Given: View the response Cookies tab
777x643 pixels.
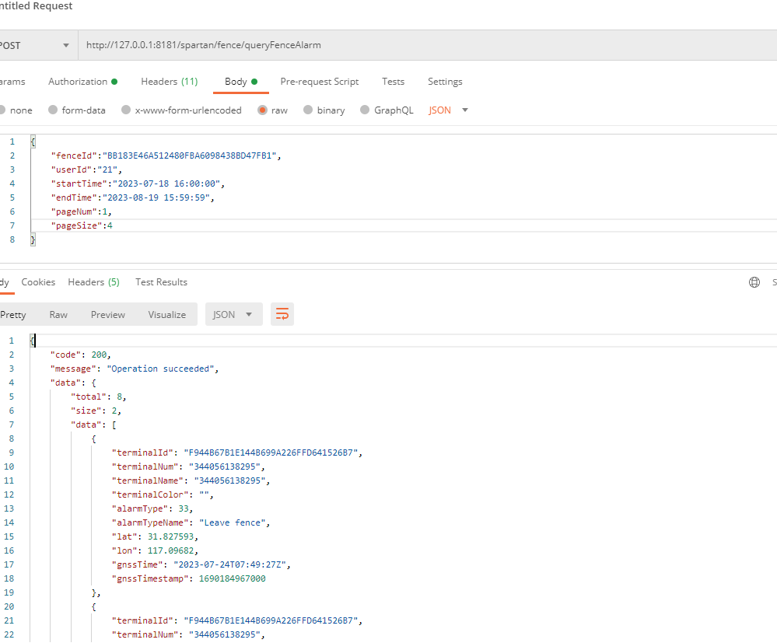Looking at the screenshot, I should 38,282.
